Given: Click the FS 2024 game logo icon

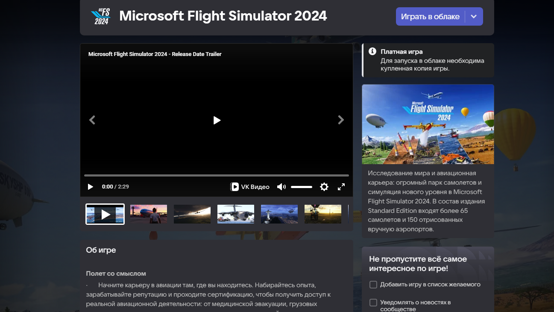Looking at the screenshot, I should 101,16.
